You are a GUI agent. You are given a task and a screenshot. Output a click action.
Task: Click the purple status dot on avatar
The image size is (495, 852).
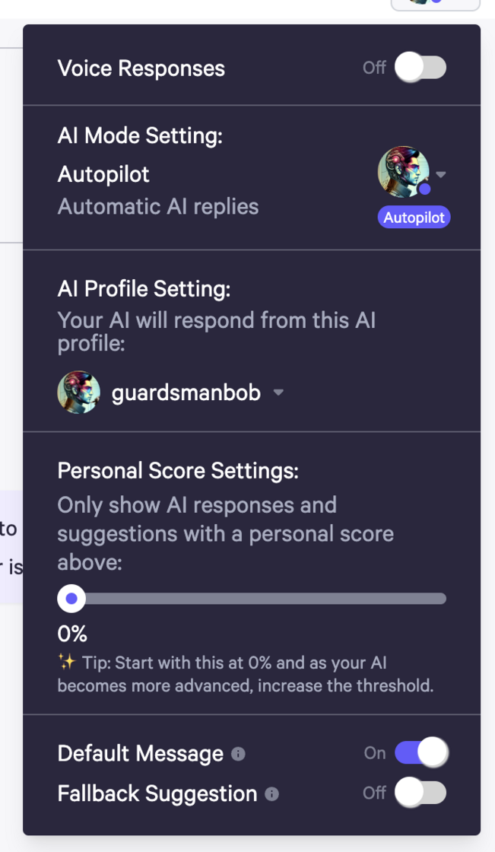425,189
